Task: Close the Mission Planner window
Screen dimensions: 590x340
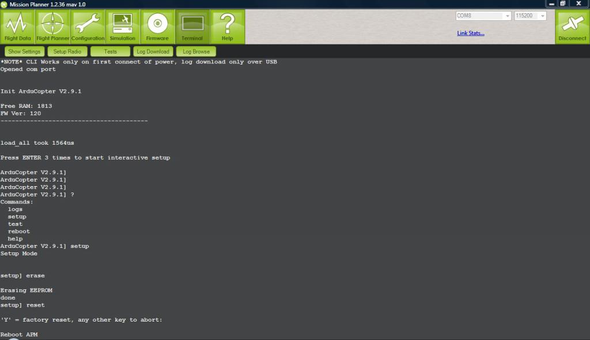Action: pos(578,4)
